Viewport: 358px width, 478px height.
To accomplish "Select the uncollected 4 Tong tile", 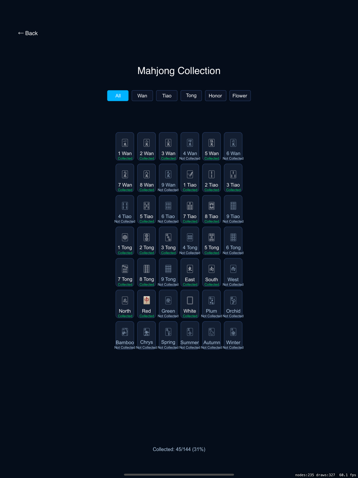I will pos(190,241).
